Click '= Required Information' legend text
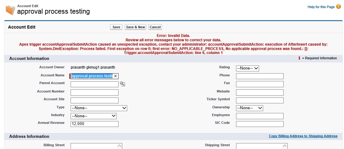The image size is (344, 149). [x=319, y=58]
